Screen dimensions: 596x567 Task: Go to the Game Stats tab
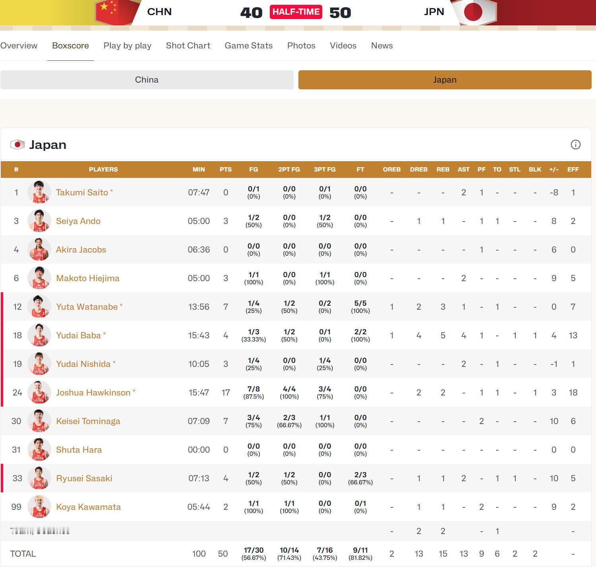(249, 46)
